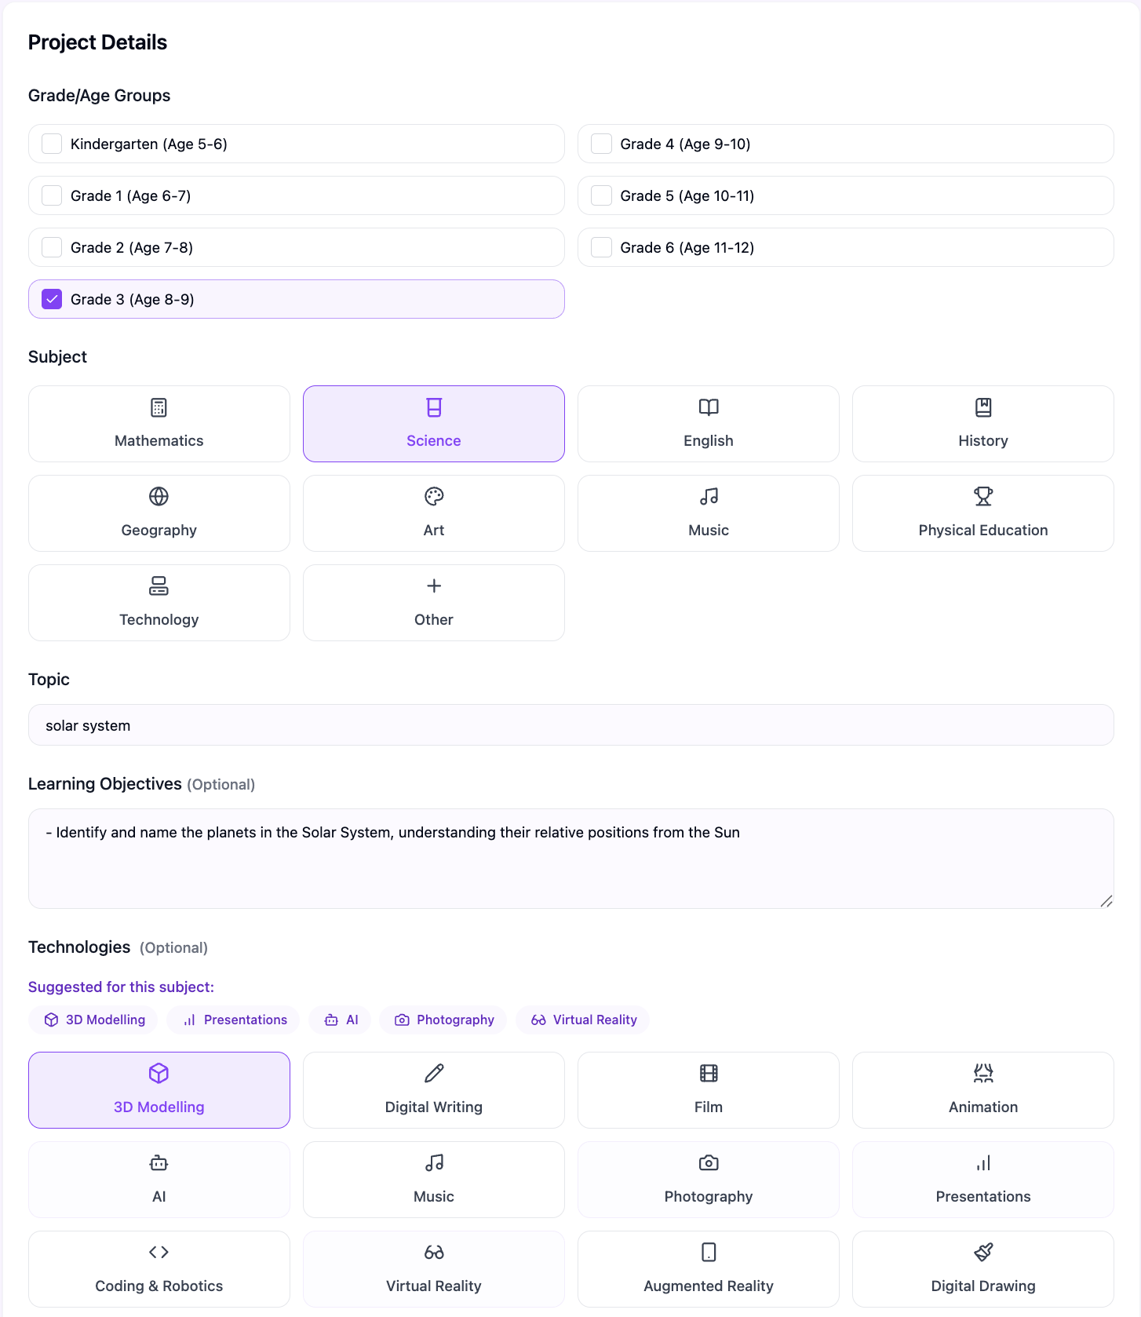Add suggested Virtual Reality chip

point(583,1020)
